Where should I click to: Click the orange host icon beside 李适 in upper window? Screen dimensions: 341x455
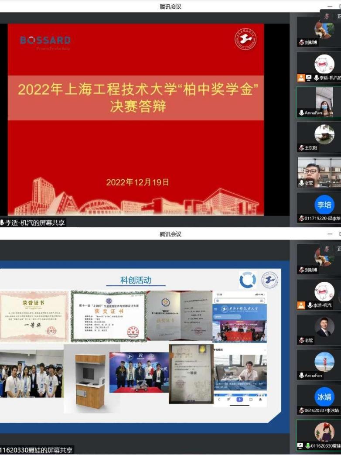[301, 78]
